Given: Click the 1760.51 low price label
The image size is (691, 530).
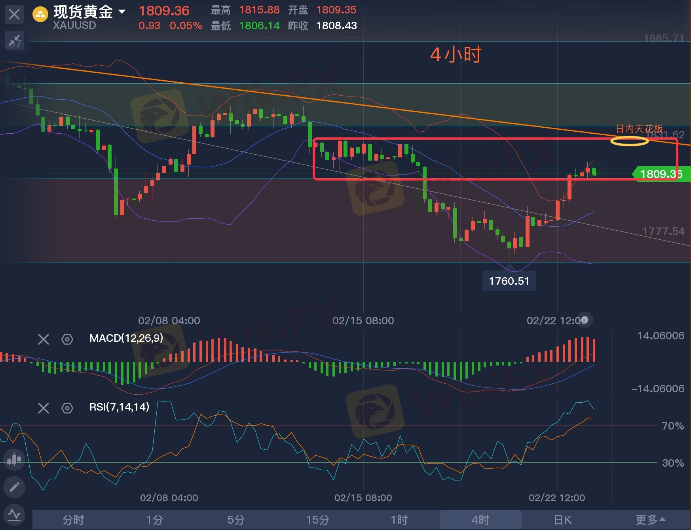Looking at the screenshot, I should (x=509, y=281).
